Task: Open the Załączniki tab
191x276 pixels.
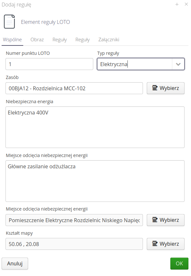Action: pyautogui.click(x=109, y=40)
